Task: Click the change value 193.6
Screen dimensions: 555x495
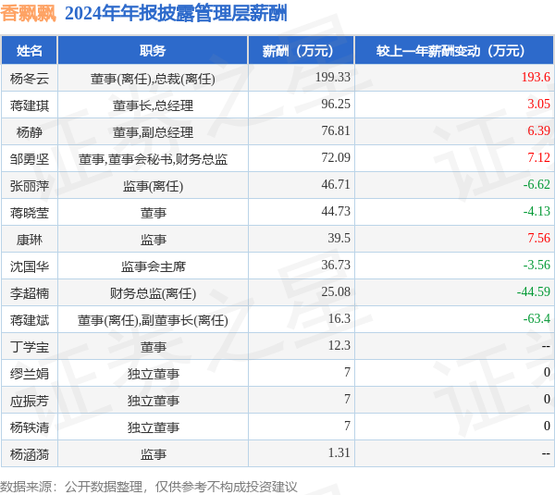Action: (536, 77)
